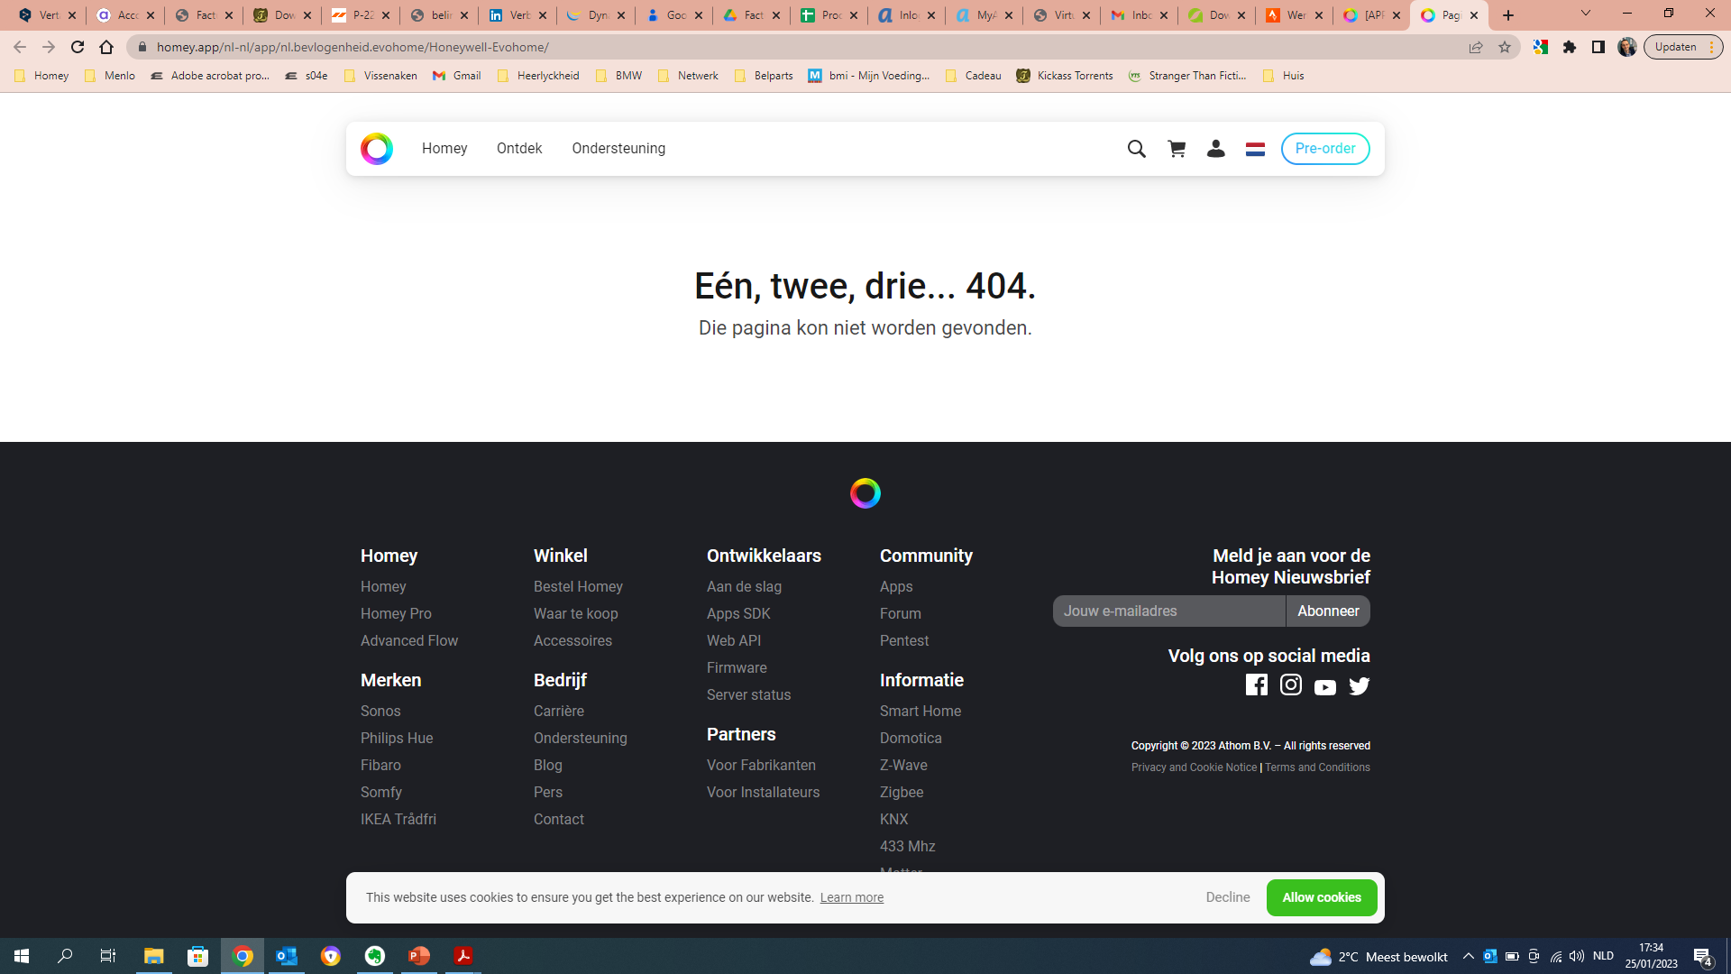Open the Chrome extensions puzzle icon
Viewport: 1731px width, 974px height.
click(1570, 47)
